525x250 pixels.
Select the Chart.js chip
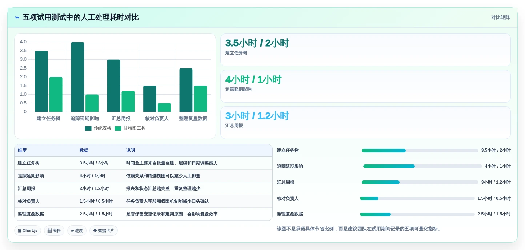coord(28,230)
